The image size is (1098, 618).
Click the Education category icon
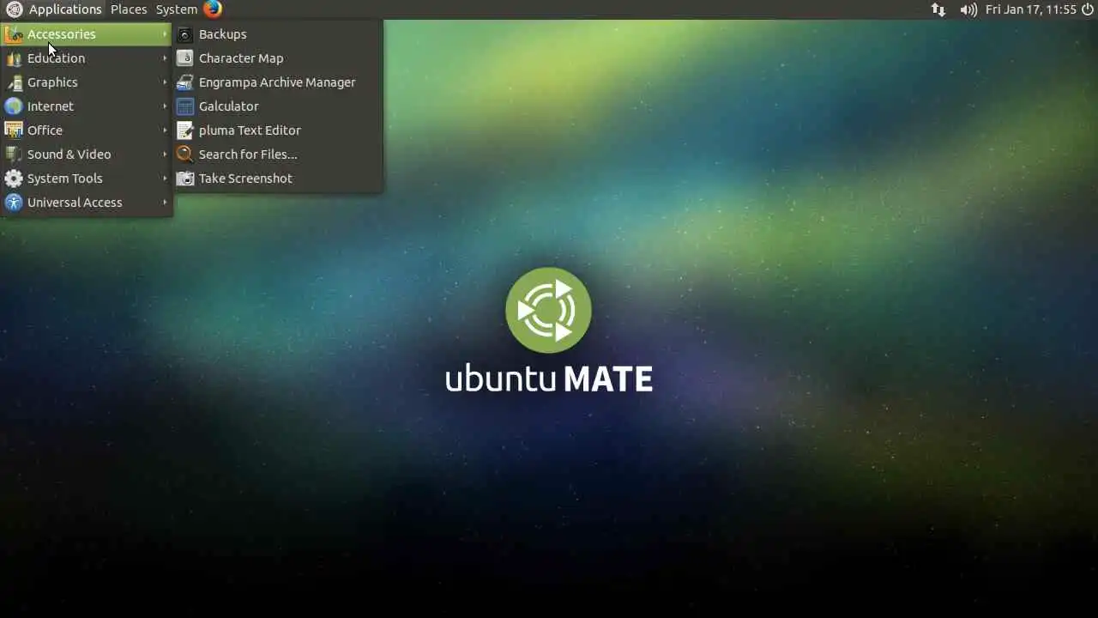point(14,58)
